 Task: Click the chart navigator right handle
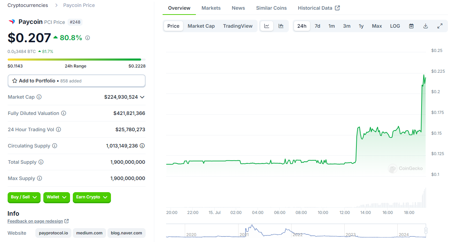tap(426, 231)
